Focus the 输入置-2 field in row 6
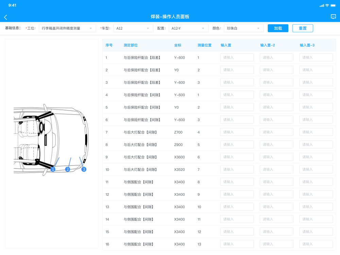Screen dimensions: 340x255 [276, 120]
